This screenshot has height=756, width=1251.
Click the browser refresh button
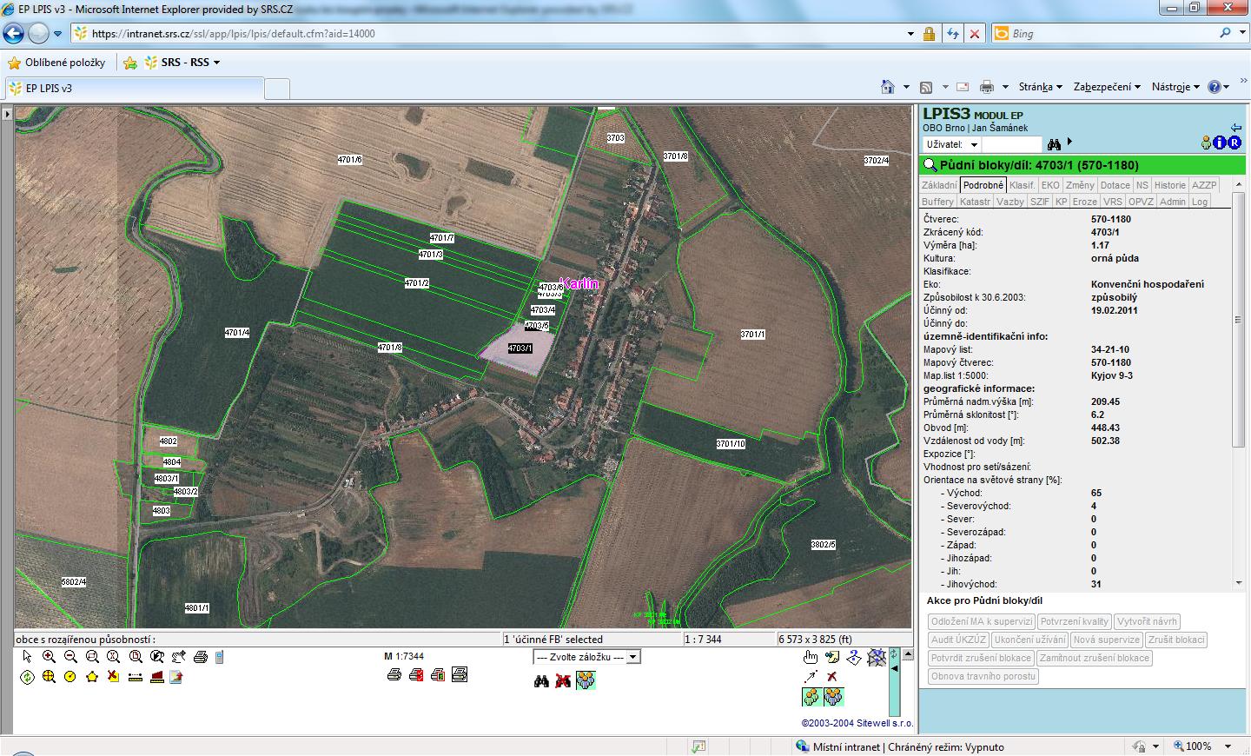[x=953, y=34]
